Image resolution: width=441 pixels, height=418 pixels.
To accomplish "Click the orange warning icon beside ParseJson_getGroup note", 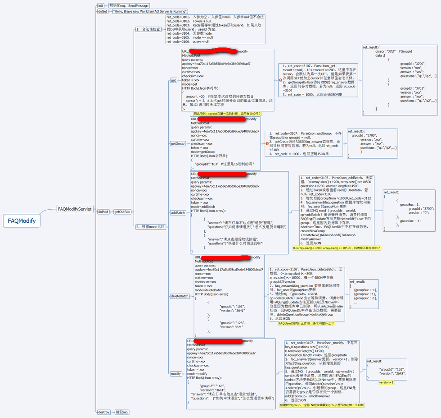I will click(x=267, y=143).
